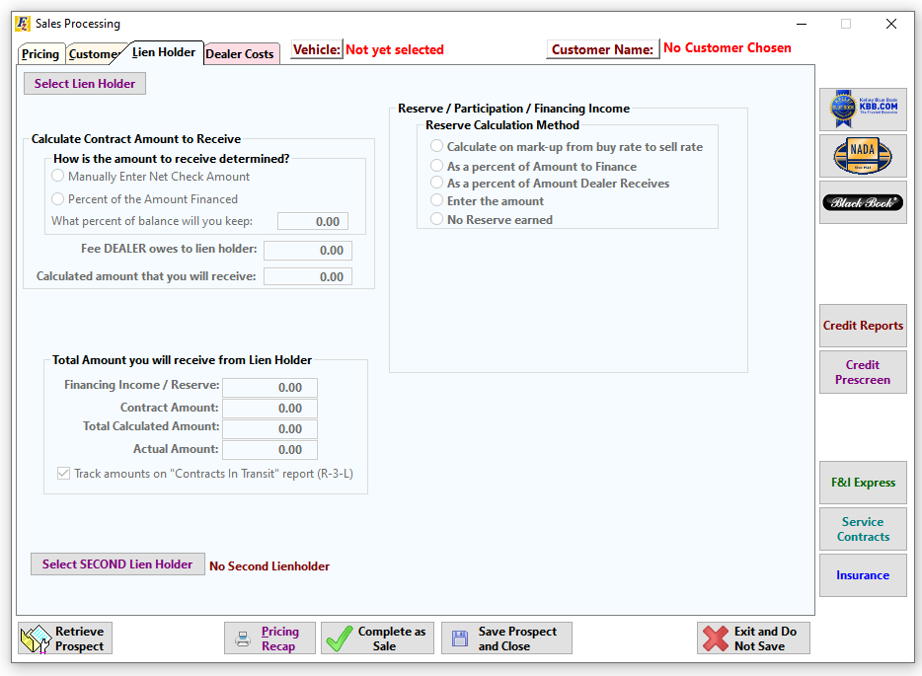Switch to the Lien Holder tab

(164, 52)
